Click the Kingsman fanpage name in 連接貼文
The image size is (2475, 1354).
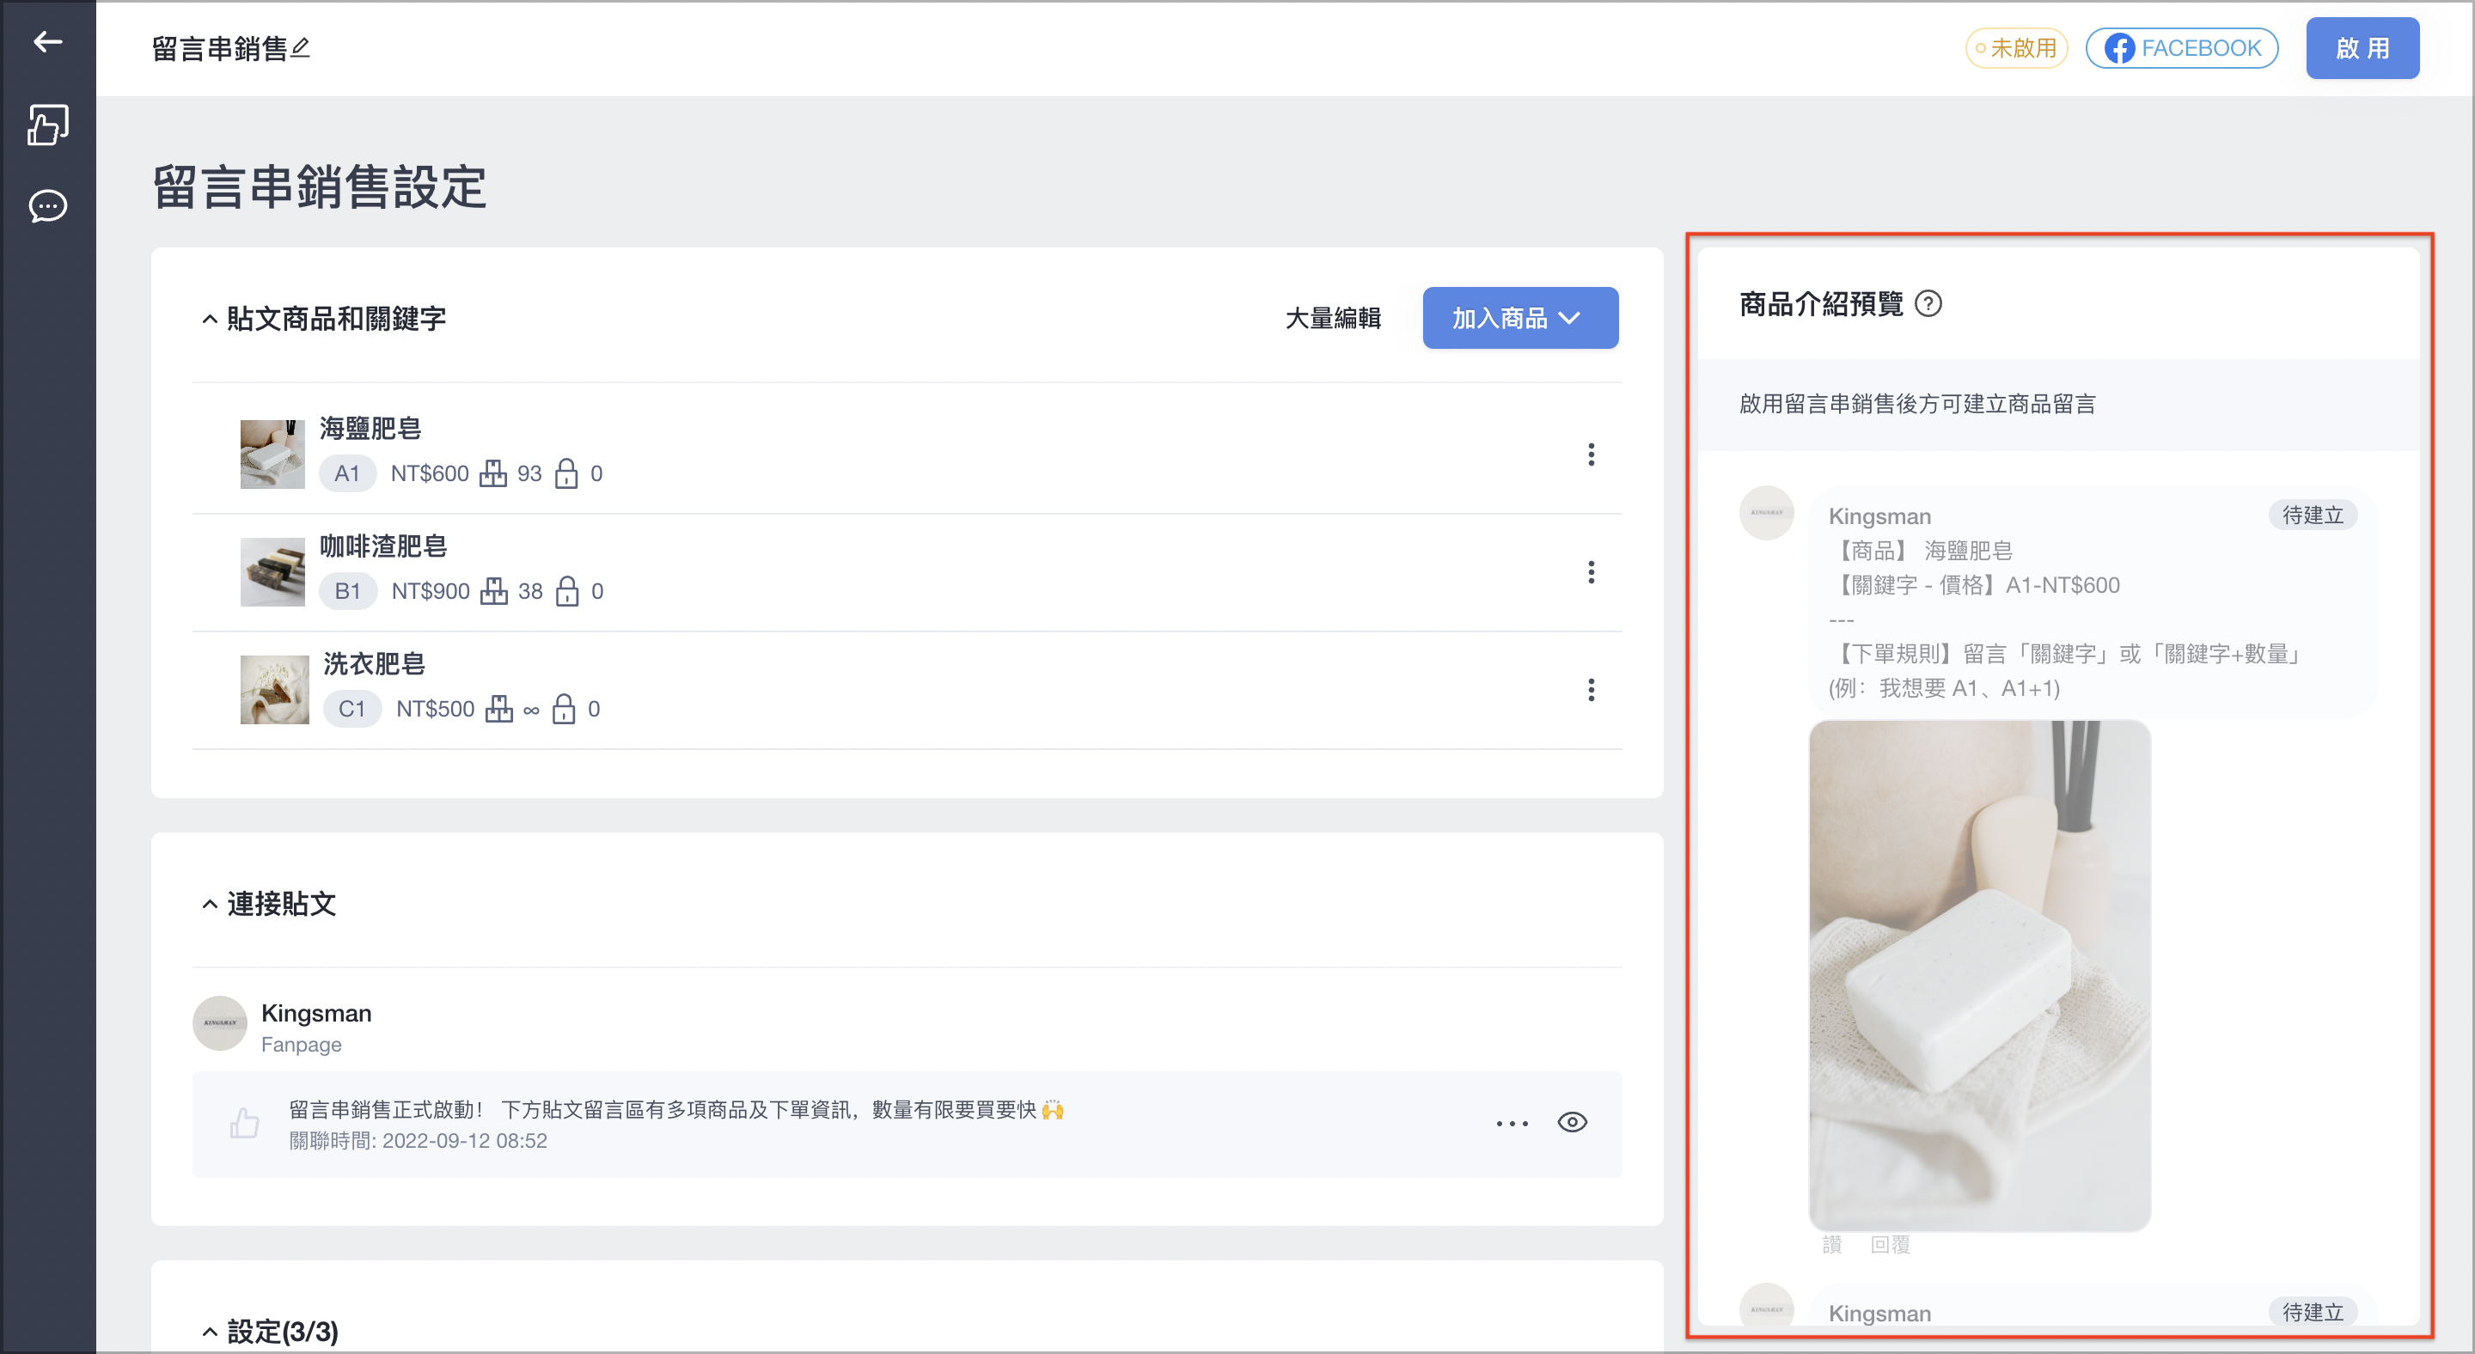(316, 1013)
